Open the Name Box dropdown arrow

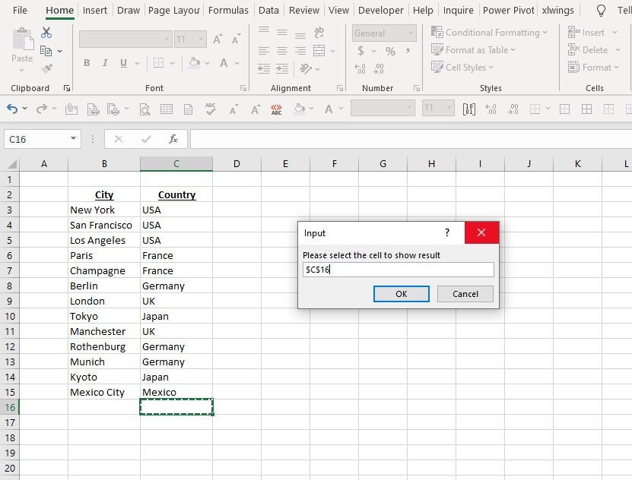73,139
